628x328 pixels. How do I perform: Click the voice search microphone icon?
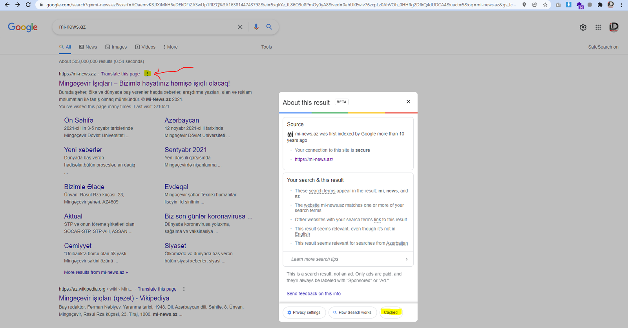(256, 27)
